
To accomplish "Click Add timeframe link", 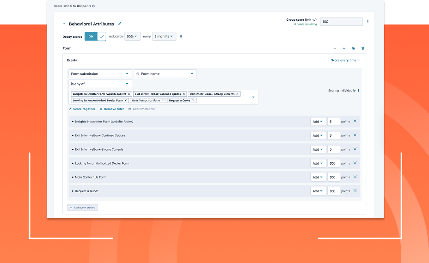I will 141,109.
